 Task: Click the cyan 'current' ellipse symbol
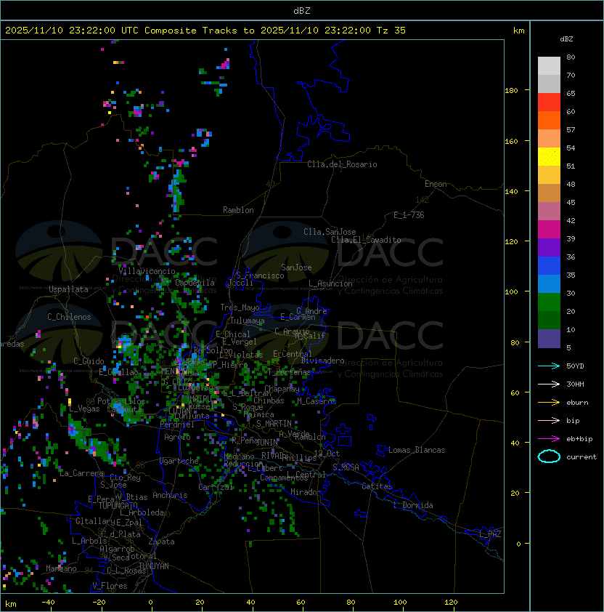coord(549,456)
